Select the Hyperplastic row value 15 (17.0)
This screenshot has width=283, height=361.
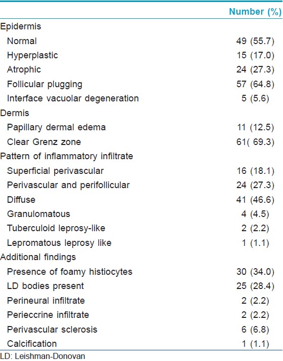point(255,55)
